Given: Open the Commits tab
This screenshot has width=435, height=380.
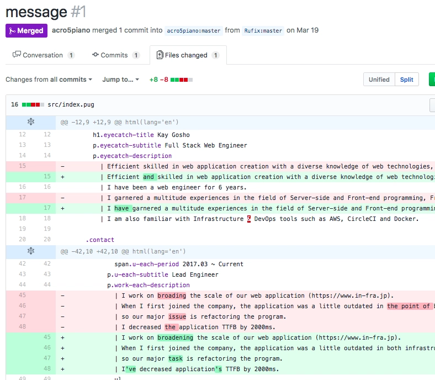Looking at the screenshot, I should 116,55.
